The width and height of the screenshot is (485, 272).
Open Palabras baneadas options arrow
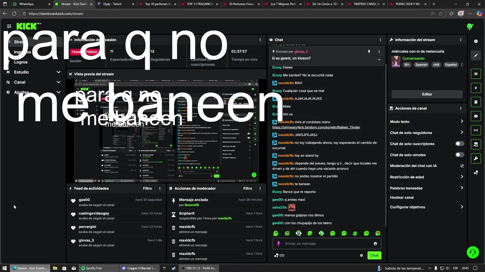[x=462, y=188]
